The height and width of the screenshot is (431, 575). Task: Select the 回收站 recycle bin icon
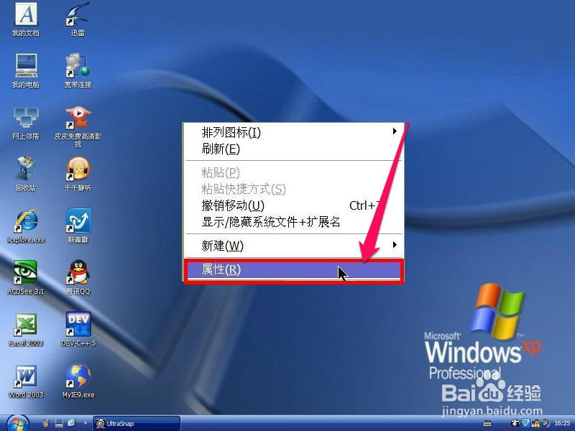click(x=26, y=174)
